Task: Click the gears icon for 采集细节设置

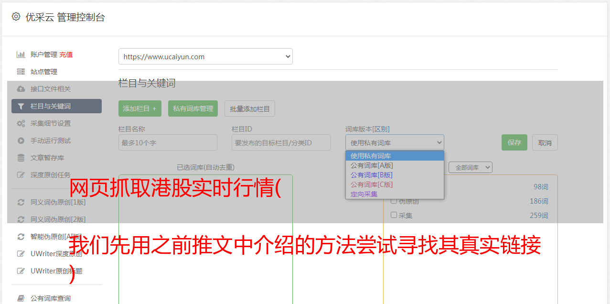Action: pos(21,123)
